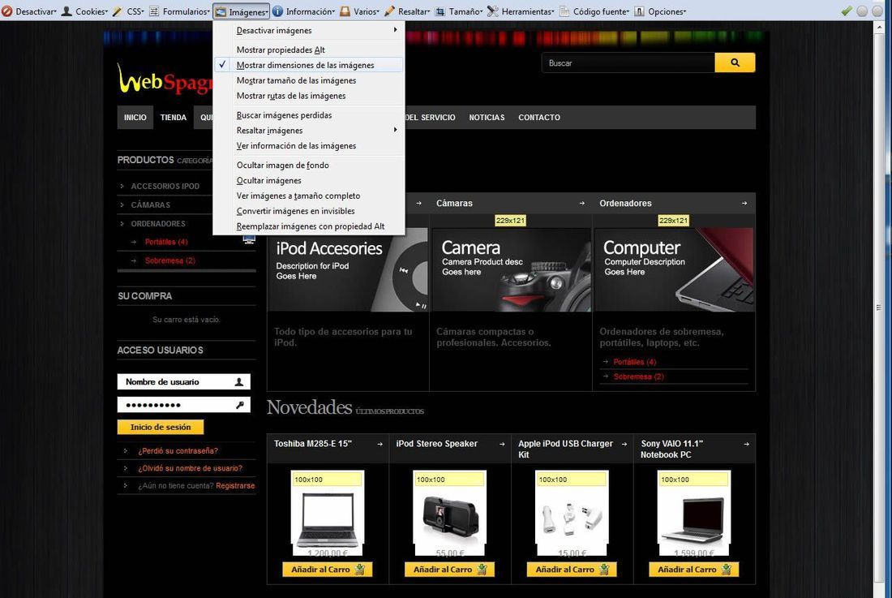Add iPod Stereo Speaker to cart
Screen dimensions: 892x598
tap(449, 569)
